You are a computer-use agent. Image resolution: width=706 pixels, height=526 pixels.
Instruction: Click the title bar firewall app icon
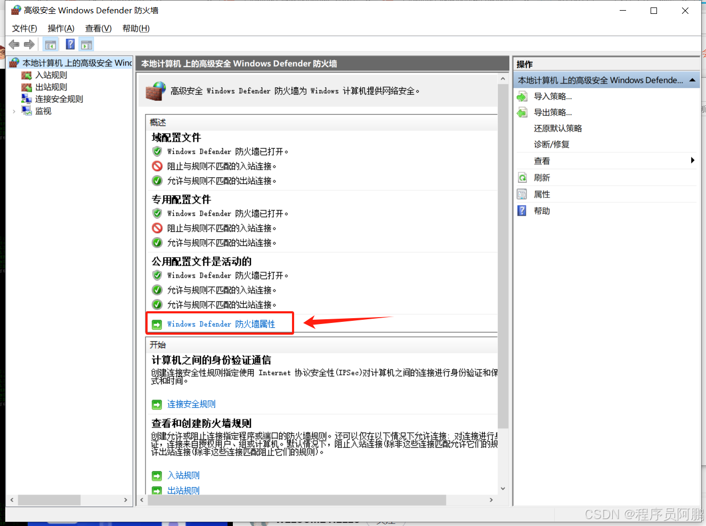tap(16, 10)
